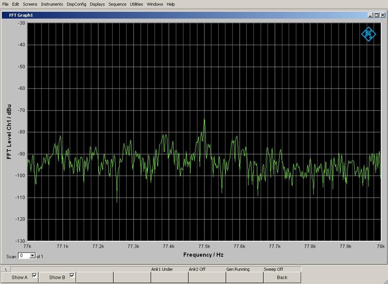The image size is (388, 284).
Task: Open the File menu
Action: pos(5,4)
